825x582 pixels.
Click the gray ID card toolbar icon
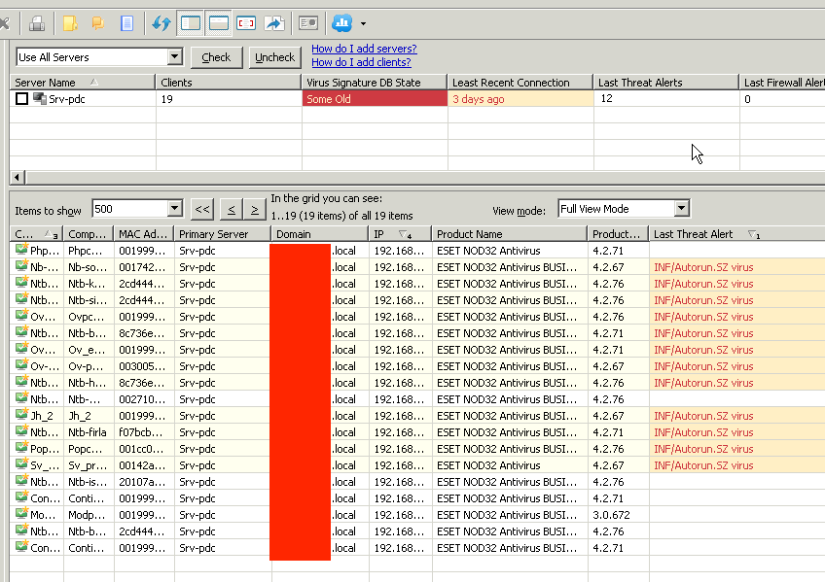tap(308, 23)
